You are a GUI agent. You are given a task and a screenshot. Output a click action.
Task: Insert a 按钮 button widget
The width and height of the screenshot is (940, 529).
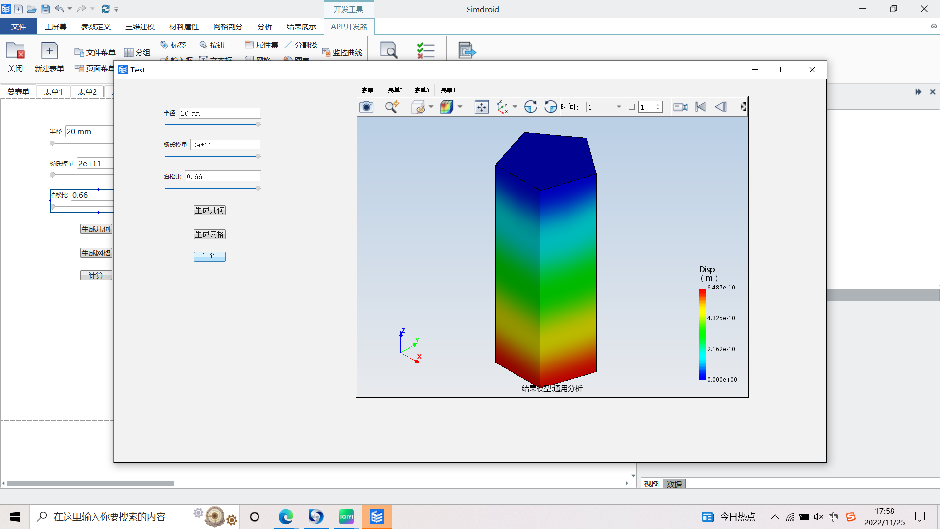coord(212,45)
